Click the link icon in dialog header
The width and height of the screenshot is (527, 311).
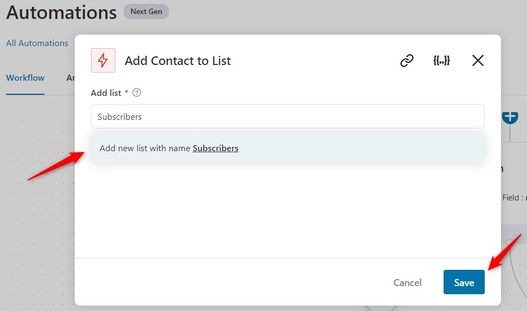tap(407, 61)
